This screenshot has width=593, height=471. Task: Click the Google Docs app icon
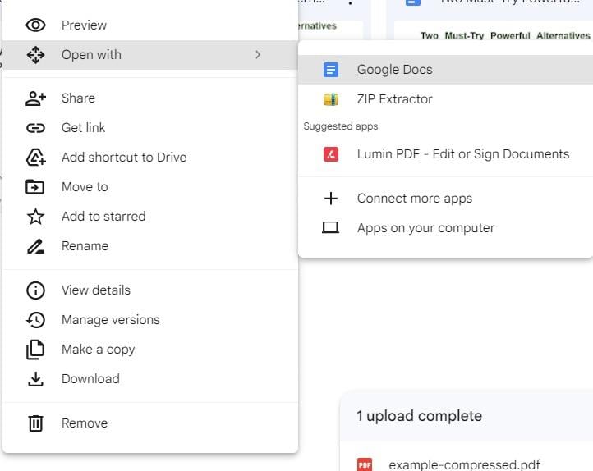pyautogui.click(x=331, y=70)
